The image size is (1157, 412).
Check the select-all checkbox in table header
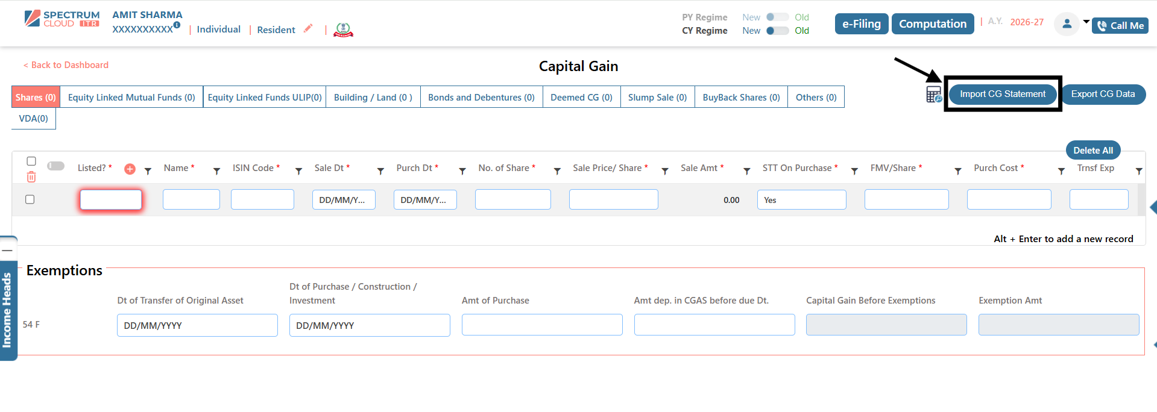click(31, 161)
